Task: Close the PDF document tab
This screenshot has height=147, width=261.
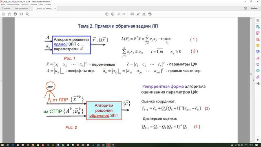Action: (55, 8)
